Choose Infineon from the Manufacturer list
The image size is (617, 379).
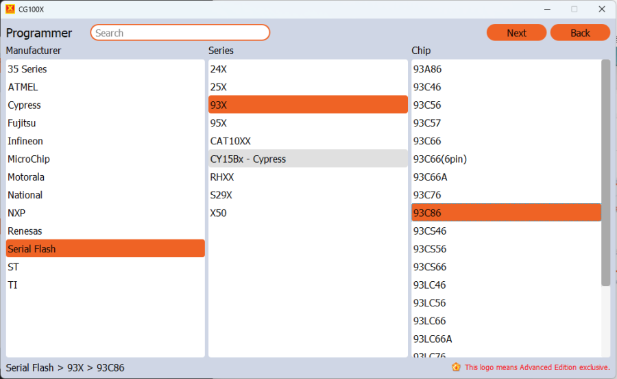pyautogui.click(x=25, y=141)
